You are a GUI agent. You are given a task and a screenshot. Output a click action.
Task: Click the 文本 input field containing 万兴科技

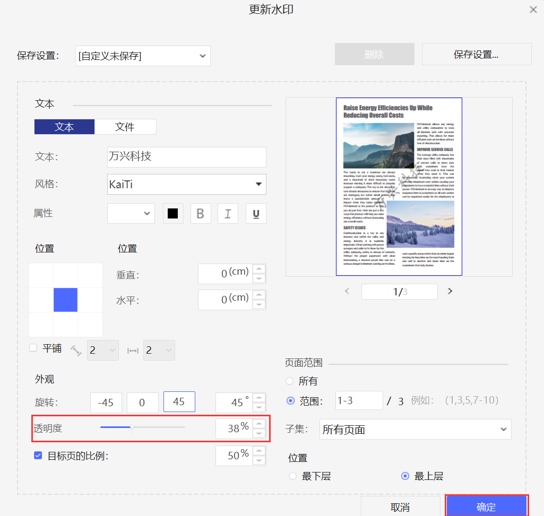point(186,157)
